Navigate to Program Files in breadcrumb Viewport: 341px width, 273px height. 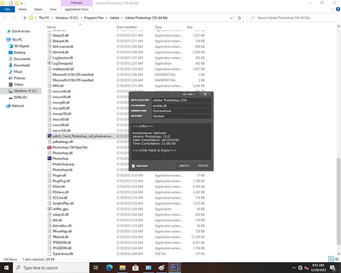pyautogui.click(x=94, y=18)
